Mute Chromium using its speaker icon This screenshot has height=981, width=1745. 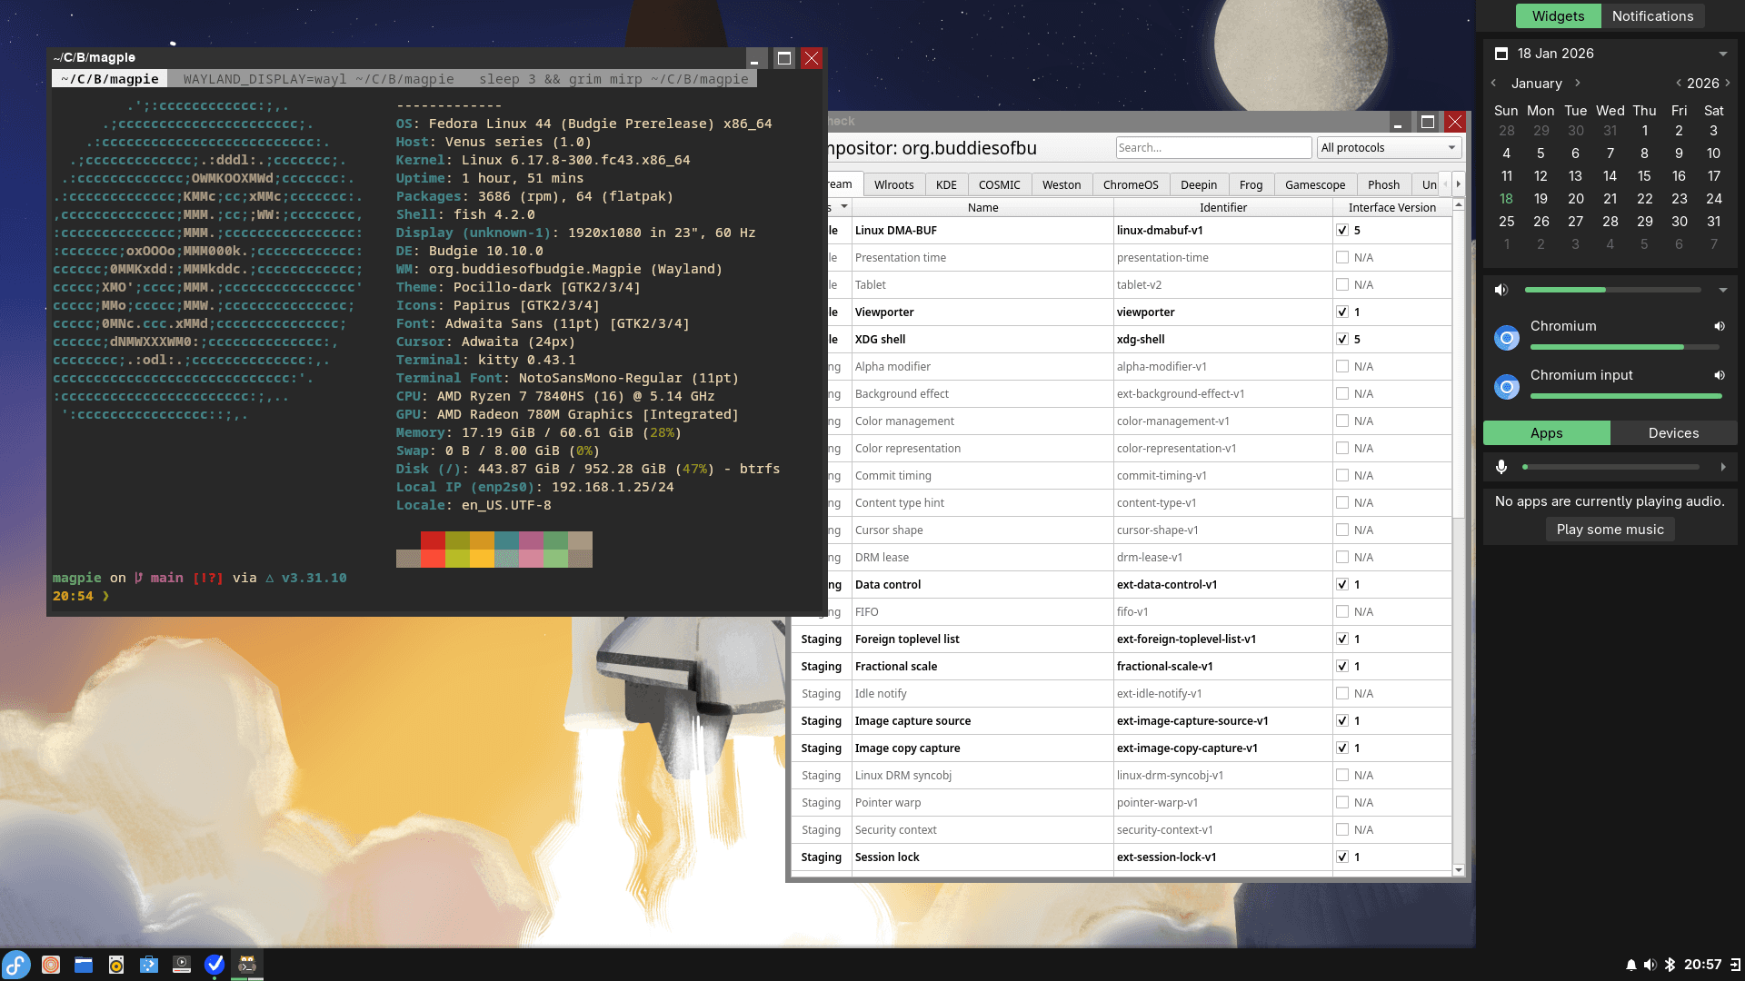tap(1720, 326)
